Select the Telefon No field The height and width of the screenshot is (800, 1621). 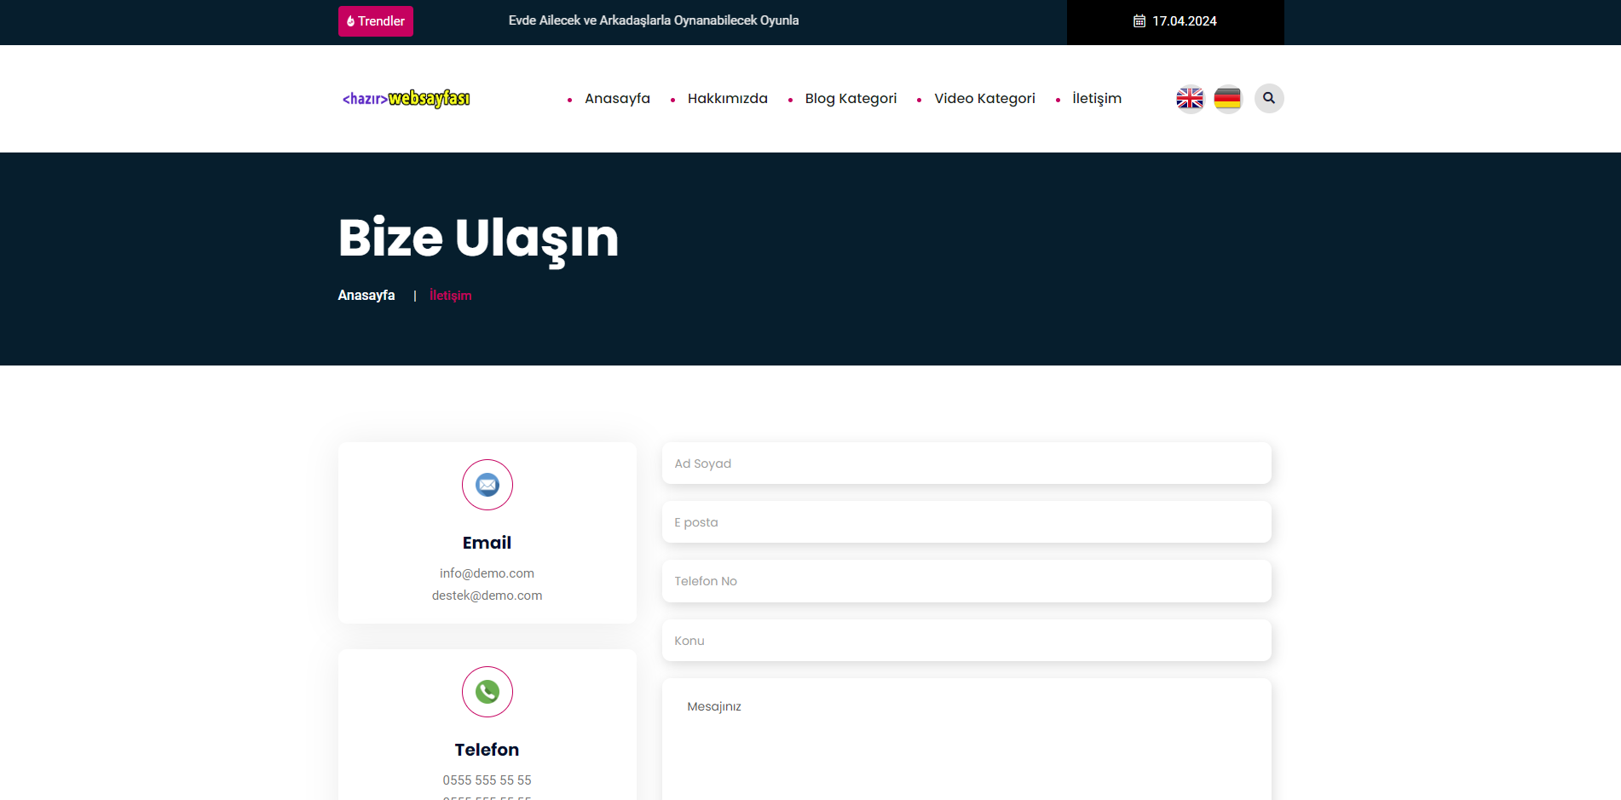click(x=966, y=581)
